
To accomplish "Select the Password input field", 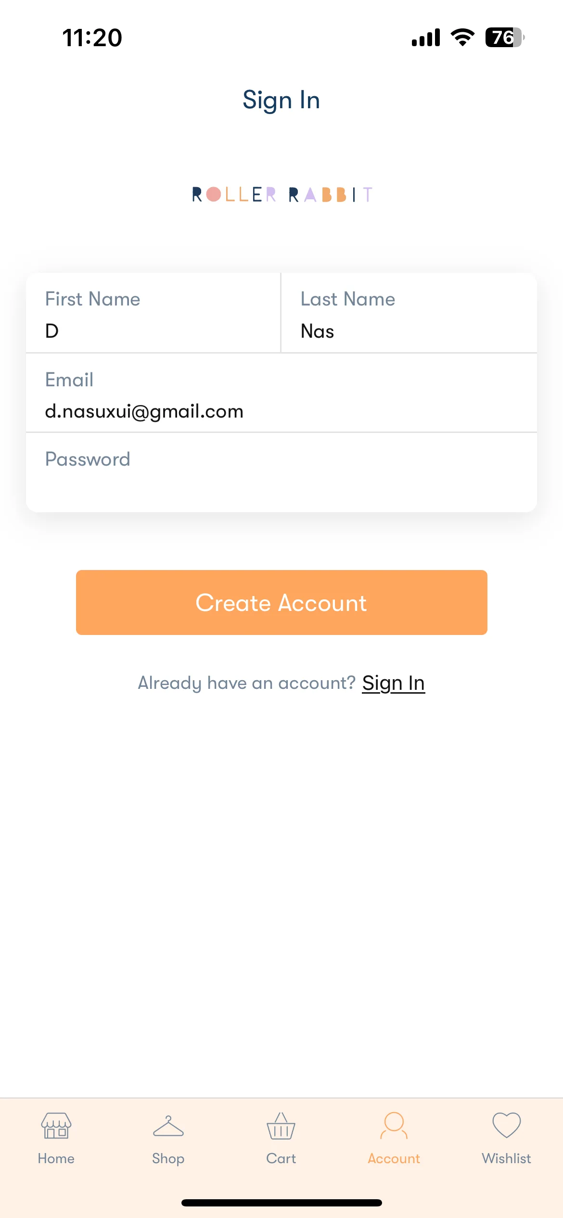I will pyautogui.click(x=281, y=472).
